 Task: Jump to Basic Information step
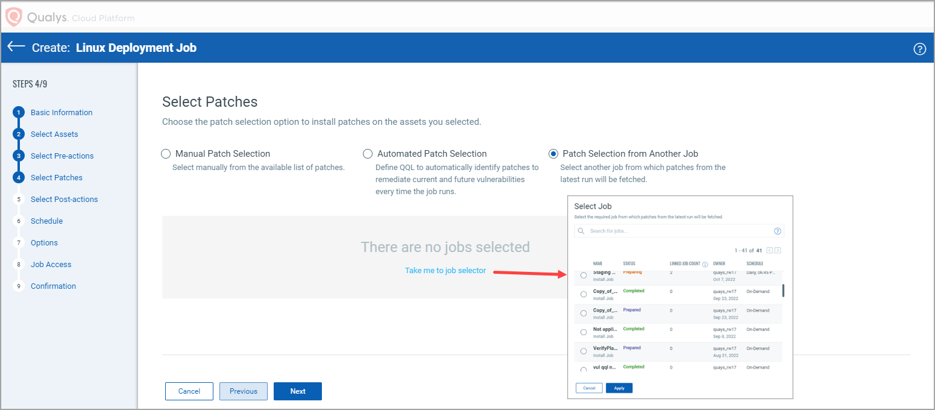click(x=61, y=112)
